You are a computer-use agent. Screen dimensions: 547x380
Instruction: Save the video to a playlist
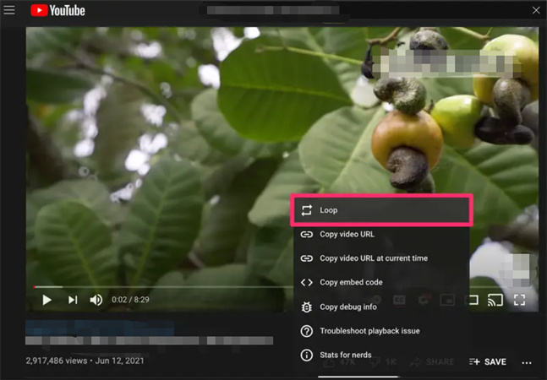click(x=488, y=362)
